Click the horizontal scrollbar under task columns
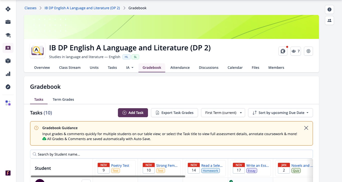342x182 pixels. 108,176
